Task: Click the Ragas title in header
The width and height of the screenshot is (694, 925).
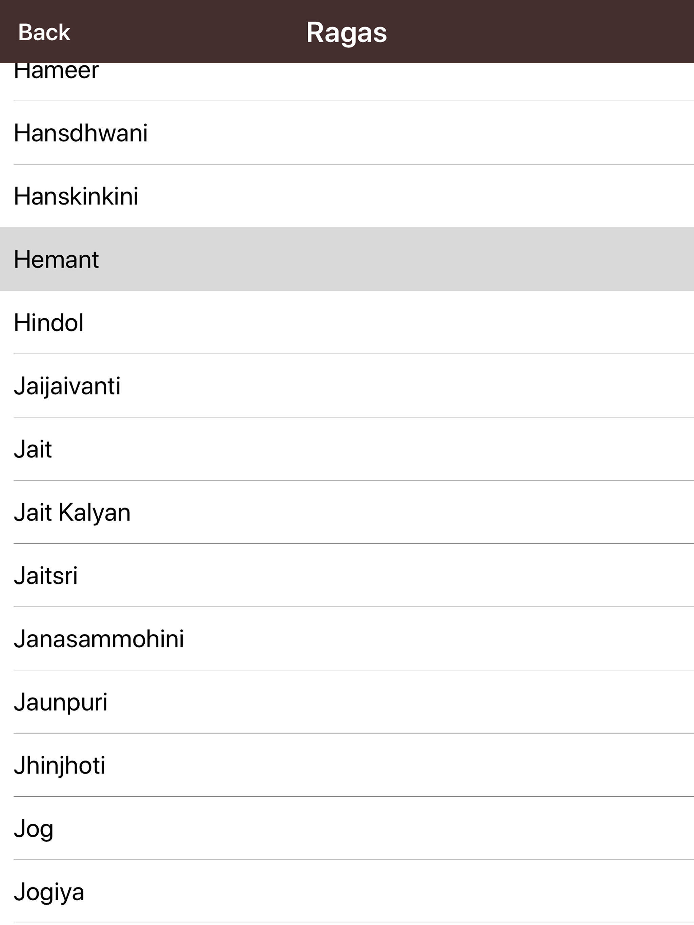Action: 346,32
